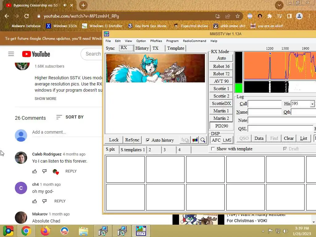The height and width of the screenshot is (237, 316).
Task: Go back in Chrome browser
Action: [x=7, y=16]
